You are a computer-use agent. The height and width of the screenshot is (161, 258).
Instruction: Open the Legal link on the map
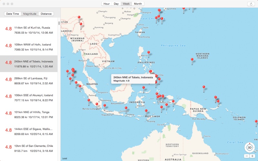(x=65, y=158)
